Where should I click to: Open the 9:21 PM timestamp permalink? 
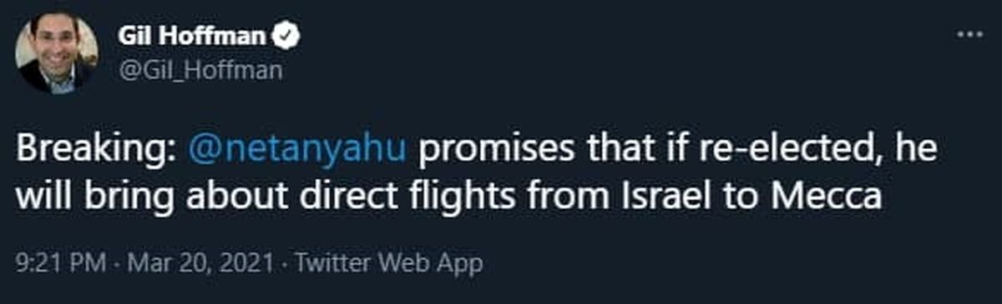click(60, 265)
